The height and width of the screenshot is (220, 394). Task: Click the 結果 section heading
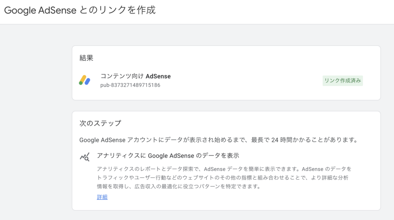click(x=86, y=58)
